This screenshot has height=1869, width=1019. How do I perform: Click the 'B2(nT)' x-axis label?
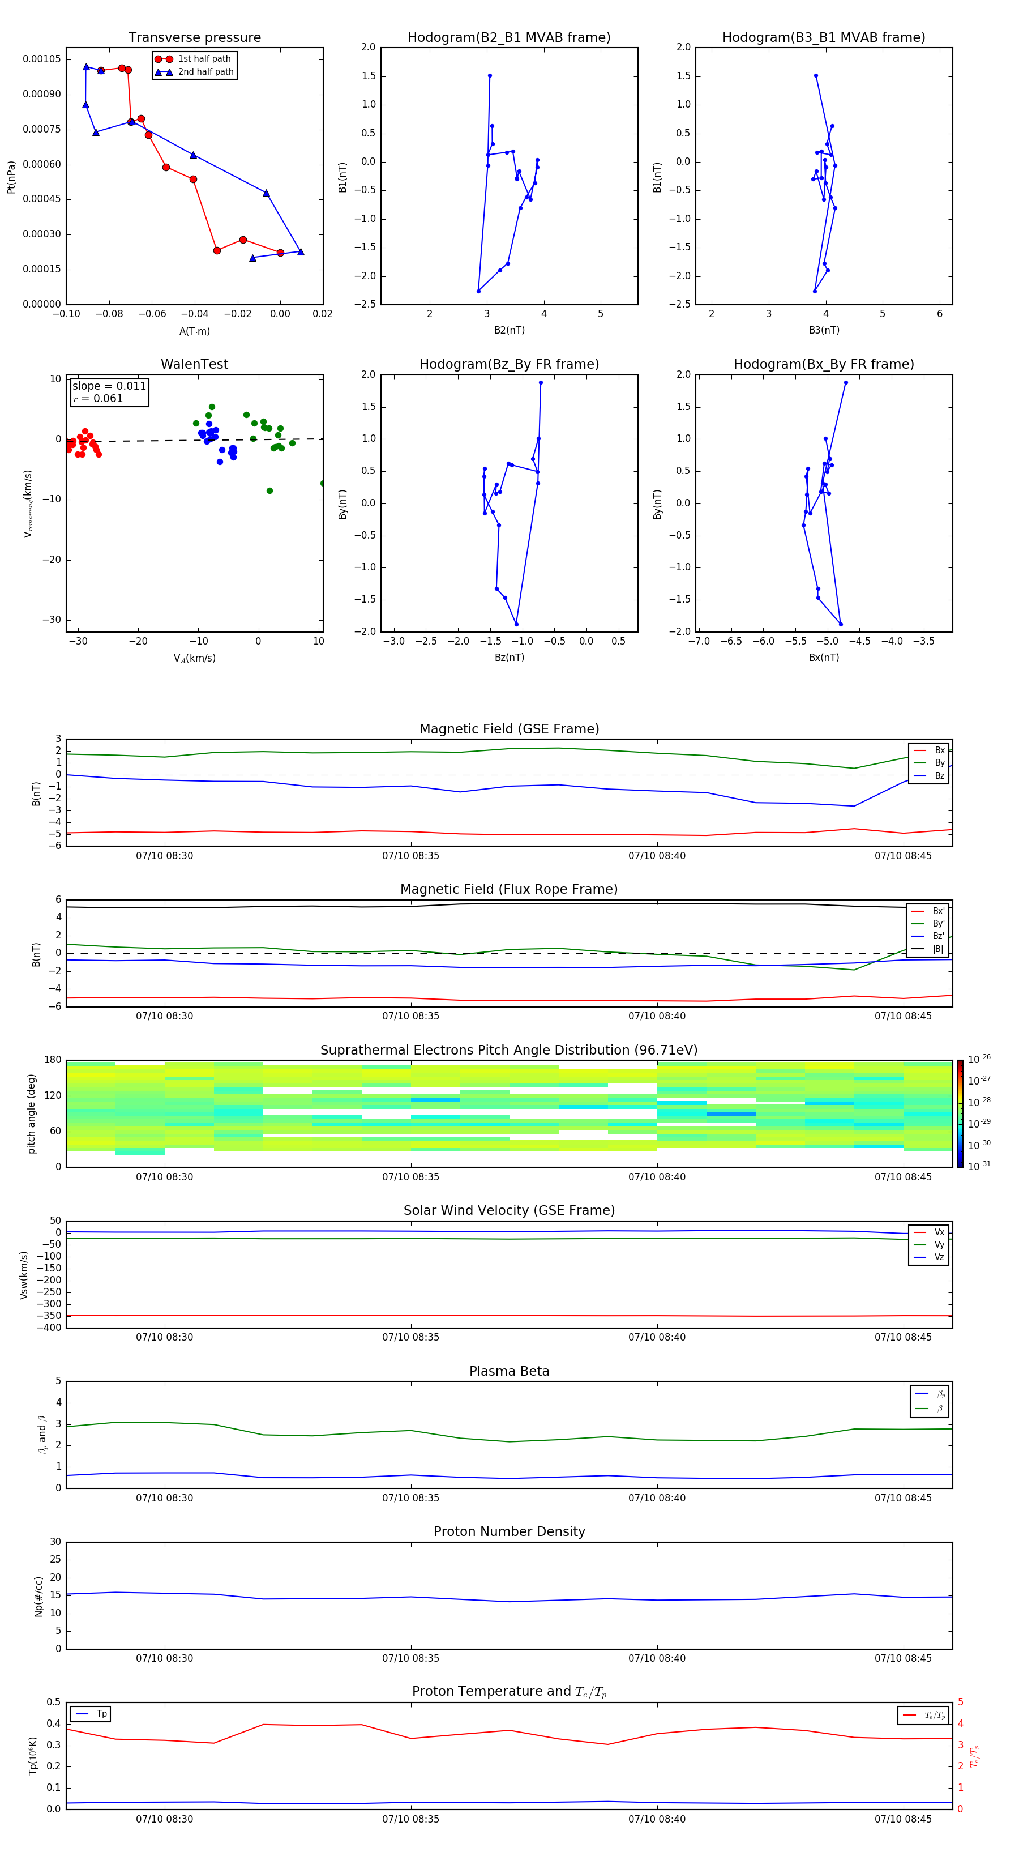point(509,330)
